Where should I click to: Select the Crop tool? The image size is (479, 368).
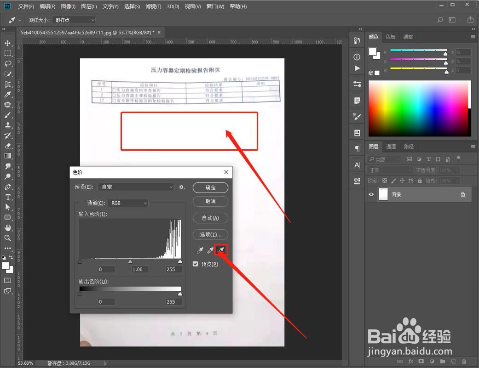click(x=8, y=84)
